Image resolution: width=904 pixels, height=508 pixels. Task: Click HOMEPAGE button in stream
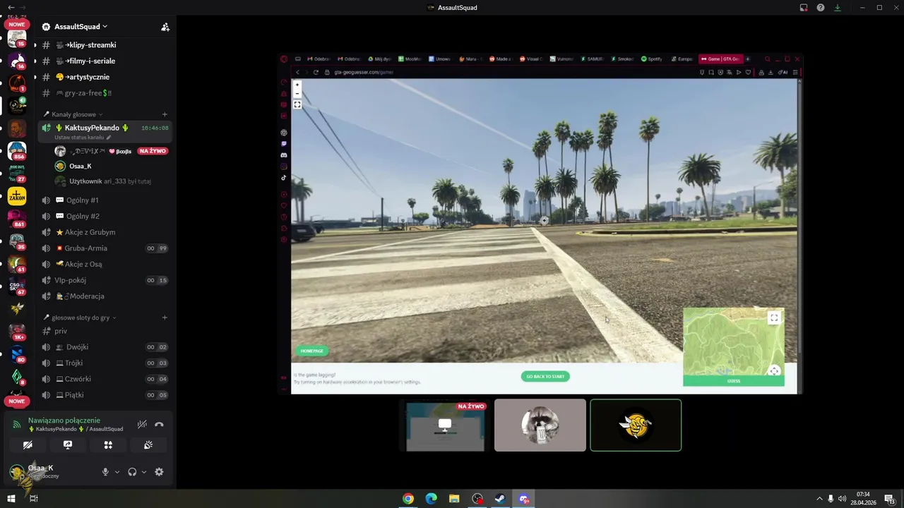311,351
